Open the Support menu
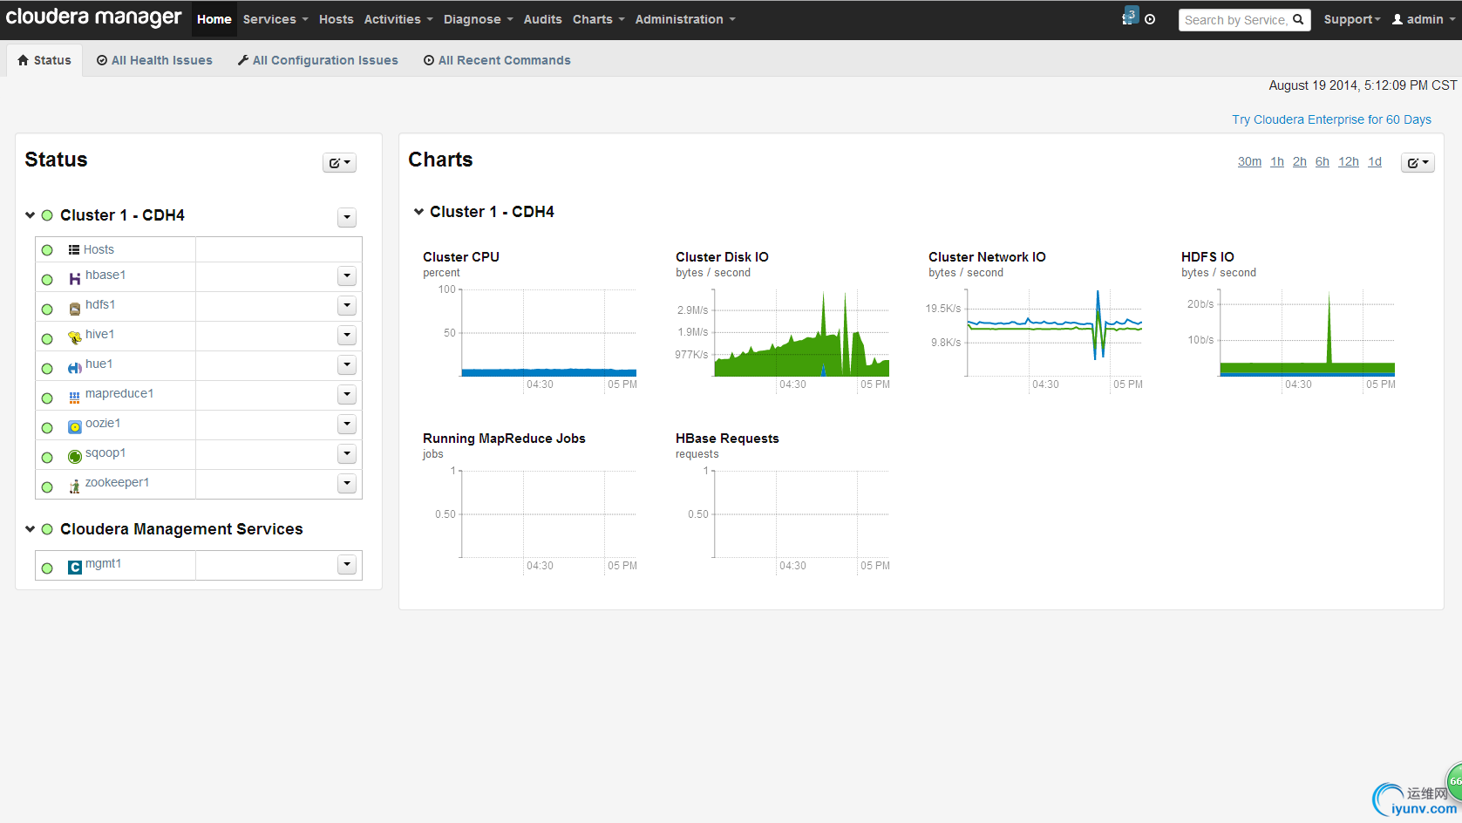The height and width of the screenshot is (823, 1462). point(1352,19)
